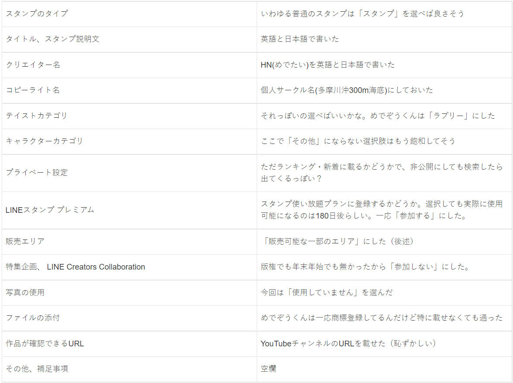Select the キャラクターカテゴリ cell
Image resolution: width=513 pixels, height=383 pixels.
coord(44,141)
